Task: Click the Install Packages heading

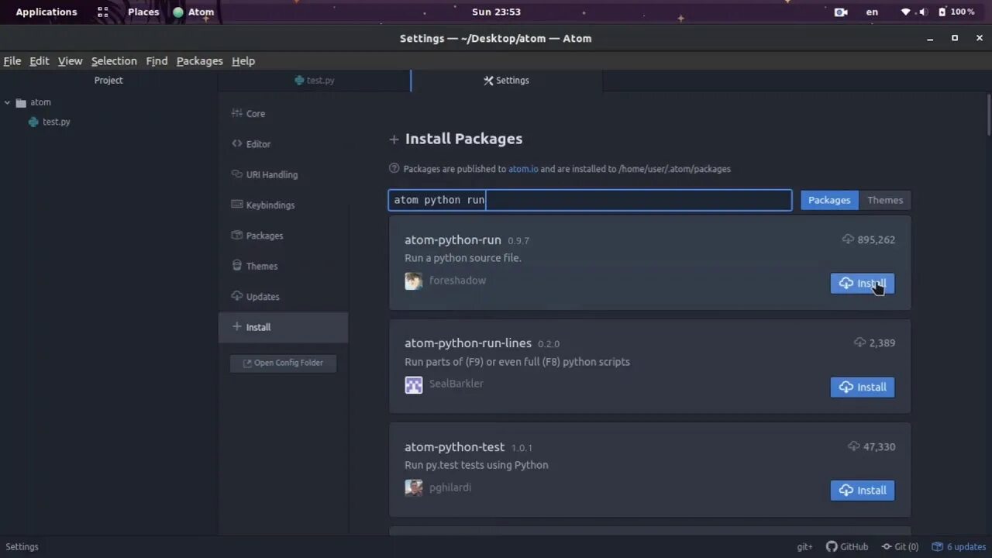Action: (x=463, y=139)
